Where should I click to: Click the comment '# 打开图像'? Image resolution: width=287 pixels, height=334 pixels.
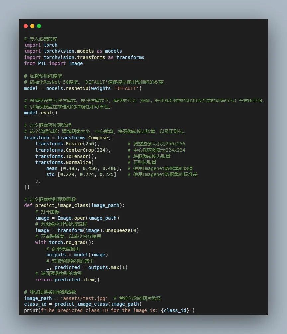tap(48, 212)
